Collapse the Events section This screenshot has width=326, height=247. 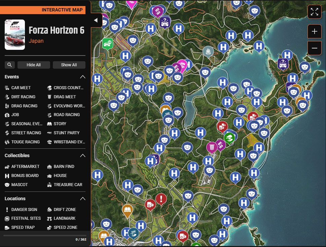pos(82,77)
